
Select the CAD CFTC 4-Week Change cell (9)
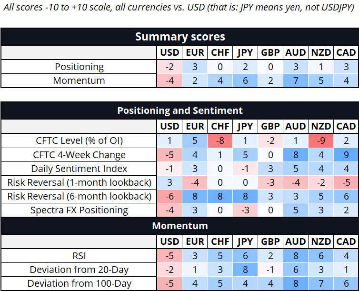[x=346, y=154]
